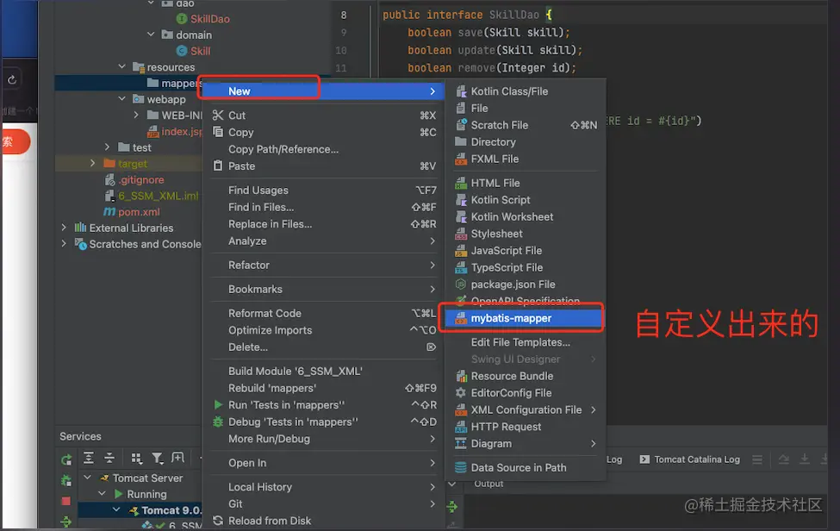Open the Diagram submenu
Image resolution: width=840 pixels, height=531 pixels.
(526, 444)
